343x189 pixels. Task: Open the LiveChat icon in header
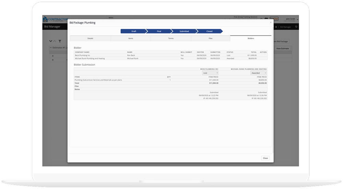(274, 19)
